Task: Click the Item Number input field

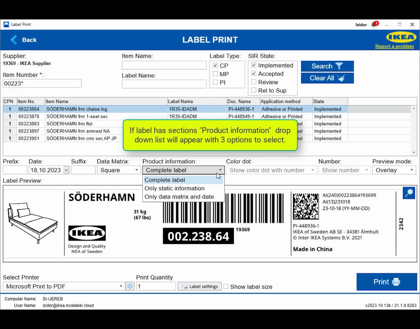Action: (42, 83)
